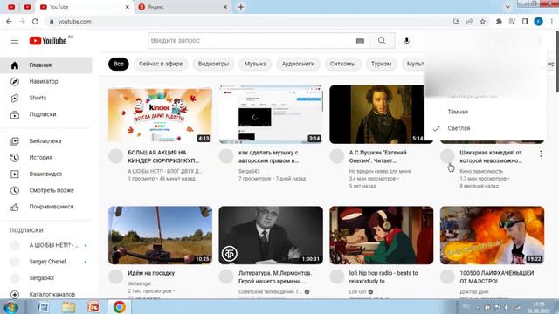Select Ситкомы filter chip

342,64
